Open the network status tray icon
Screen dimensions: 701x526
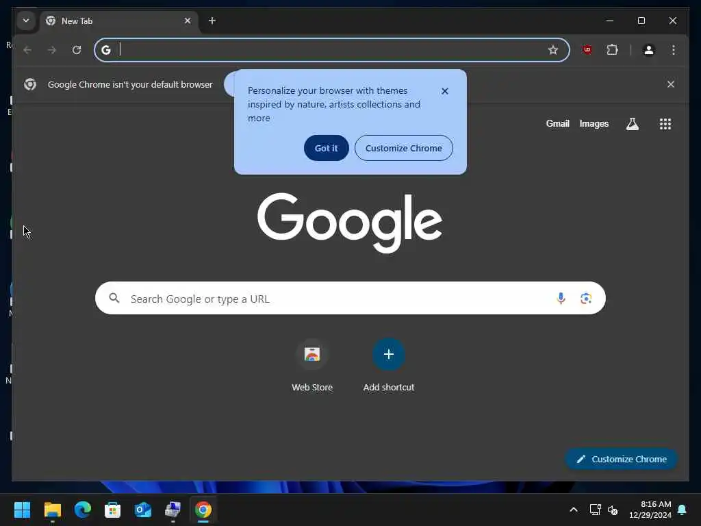595,510
